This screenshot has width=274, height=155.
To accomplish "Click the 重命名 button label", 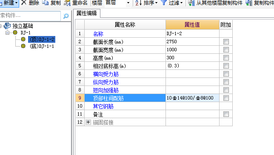I will (x=80, y=3).
